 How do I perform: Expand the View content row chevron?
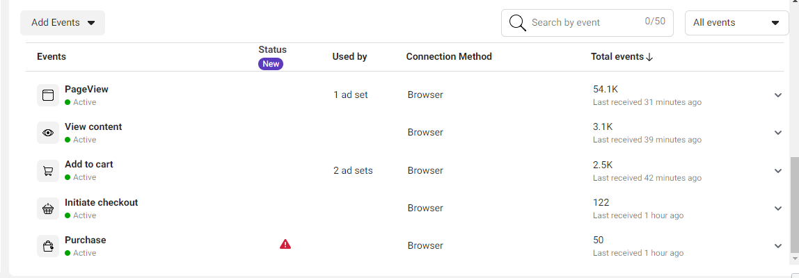pyautogui.click(x=777, y=133)
